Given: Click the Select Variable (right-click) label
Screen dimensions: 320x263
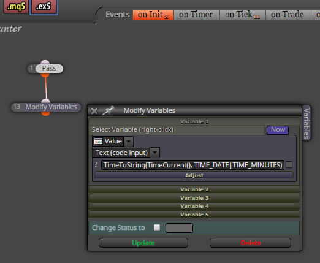Looking at the screenshot, I should pyautogui.click(x=133, y=129).
